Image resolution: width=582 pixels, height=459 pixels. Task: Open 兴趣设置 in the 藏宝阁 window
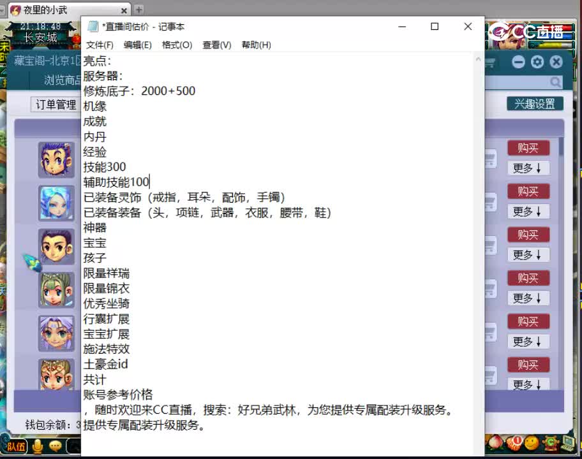[535, 104]
